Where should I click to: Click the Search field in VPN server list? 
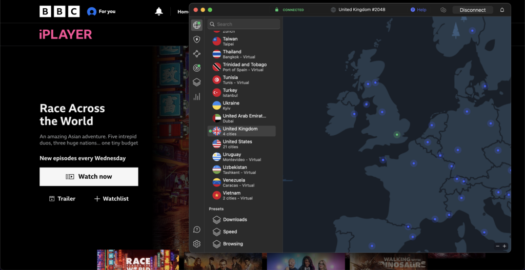244,24
